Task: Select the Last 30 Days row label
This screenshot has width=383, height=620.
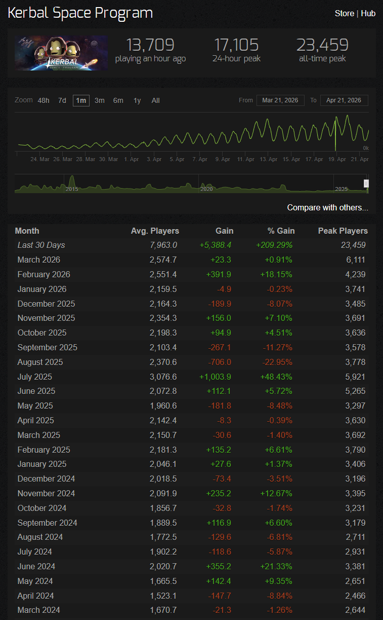Action: point(41,245)
